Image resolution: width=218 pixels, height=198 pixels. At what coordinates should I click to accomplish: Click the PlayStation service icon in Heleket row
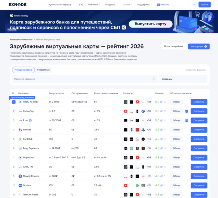pyautogui.click(x=143, y=130)
